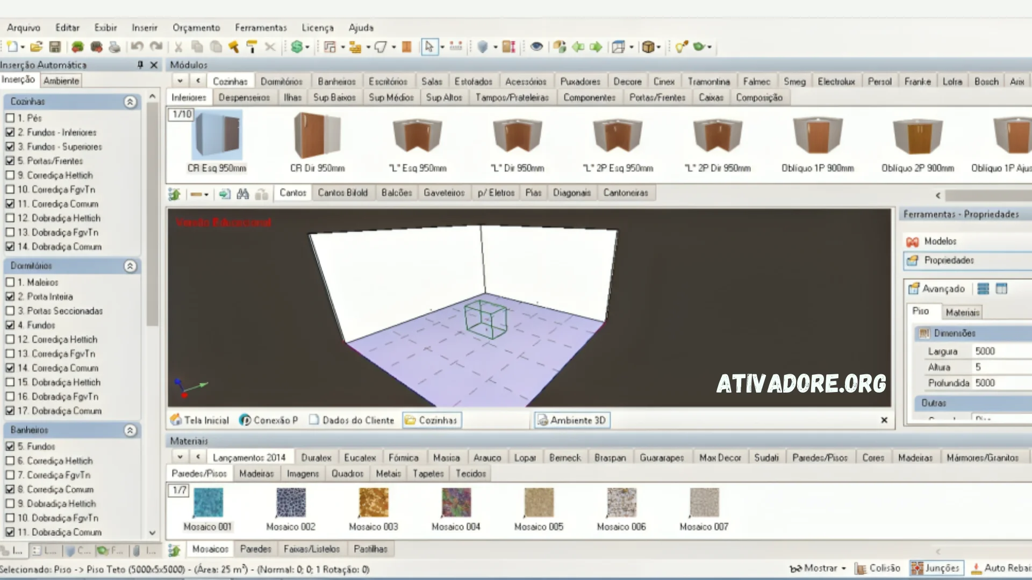Open the Módulos catalog dropdown arrow
This screenshot has width=1032, height=580.
(180, 81)
